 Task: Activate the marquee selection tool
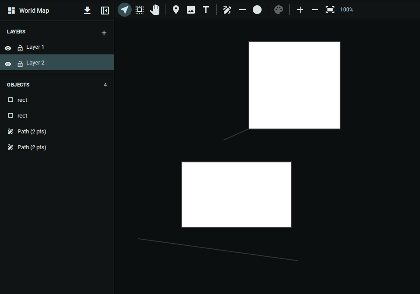coord(140,9)
